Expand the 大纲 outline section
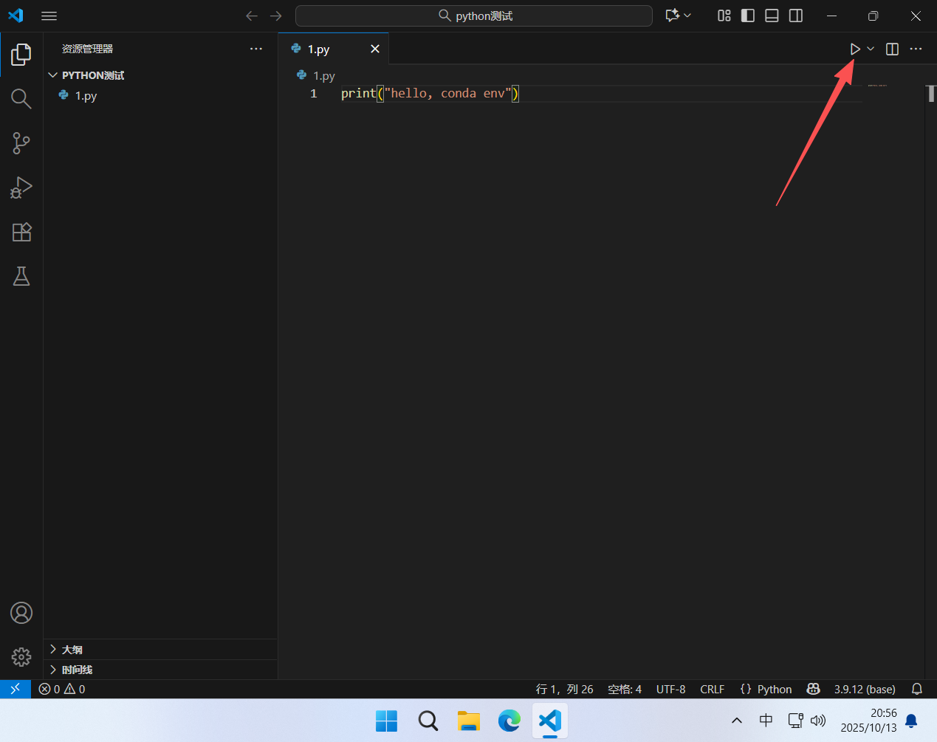The width and height of the screenshot is (937, 742). click(x=160, y=650)
